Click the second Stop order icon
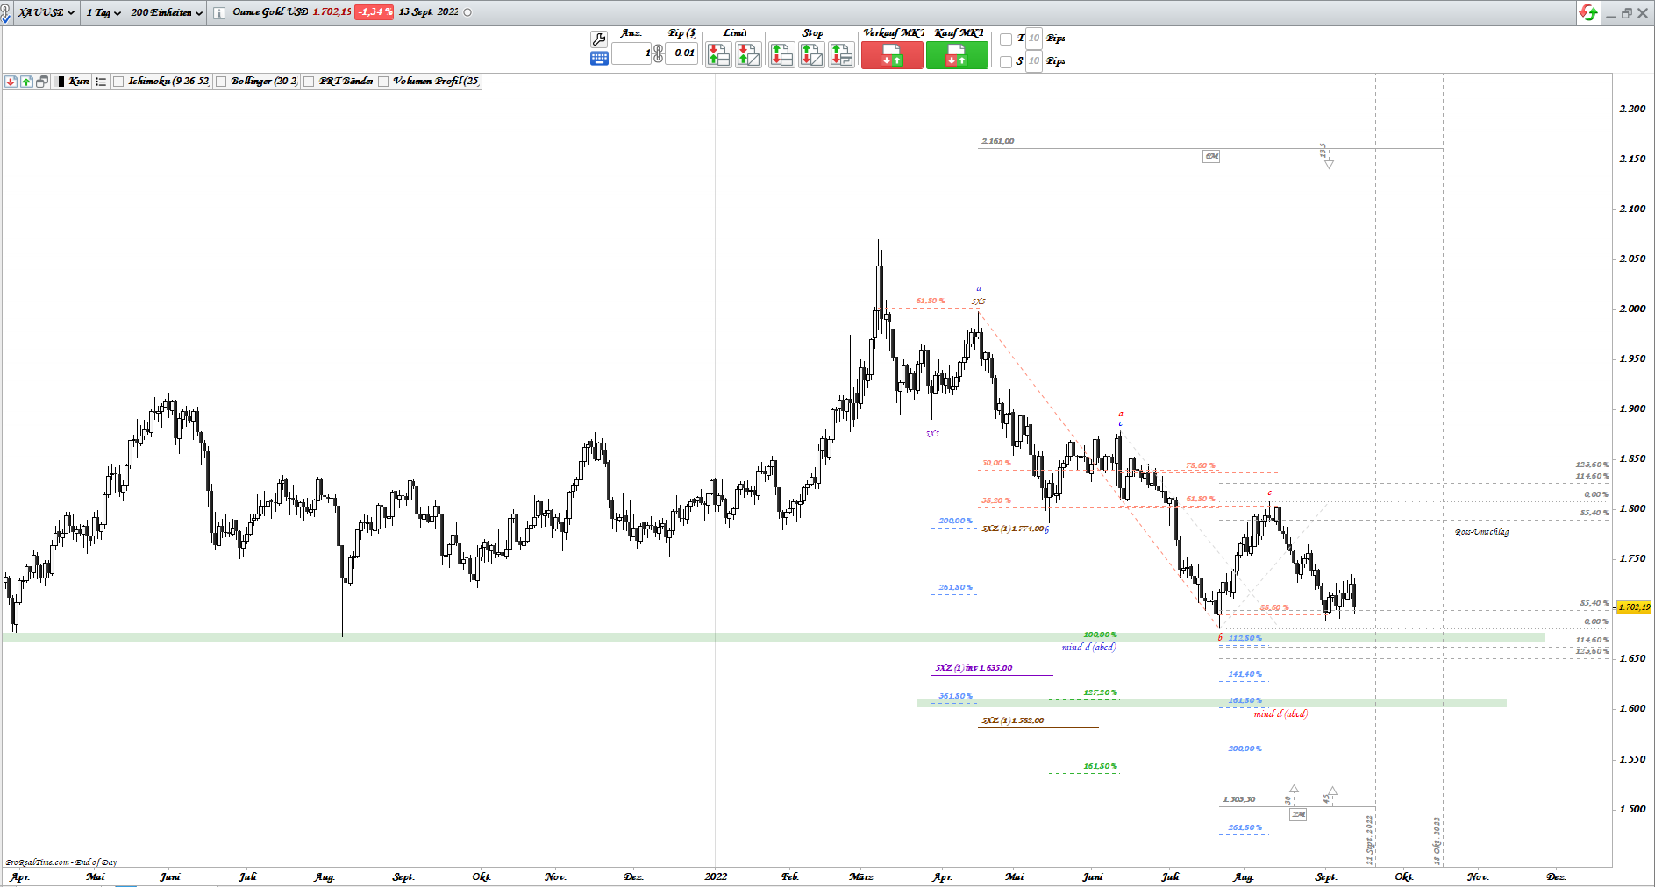Image resolution: width=1655 pixels, height=887 pixels. point(811,54)
